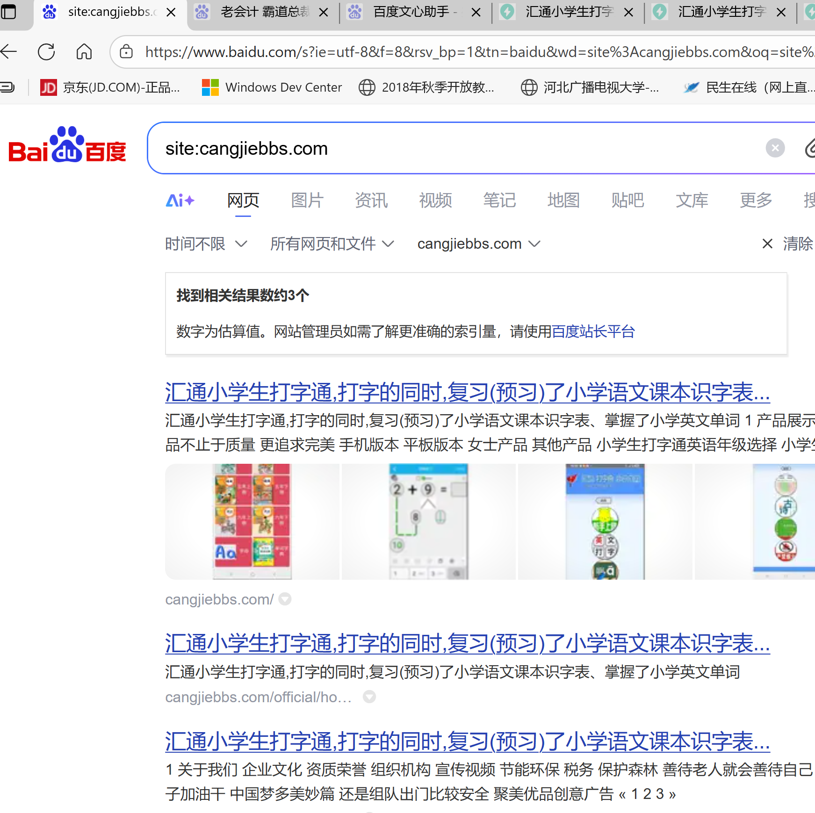Open the favorites sidebar icon

7,87
